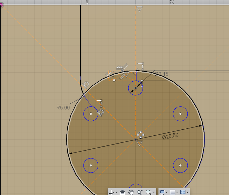Image resolution: width=229 pixels, height=195 pixels.
Task: Click the triangle constraint glyph below circle center
Action: point(139,143)
